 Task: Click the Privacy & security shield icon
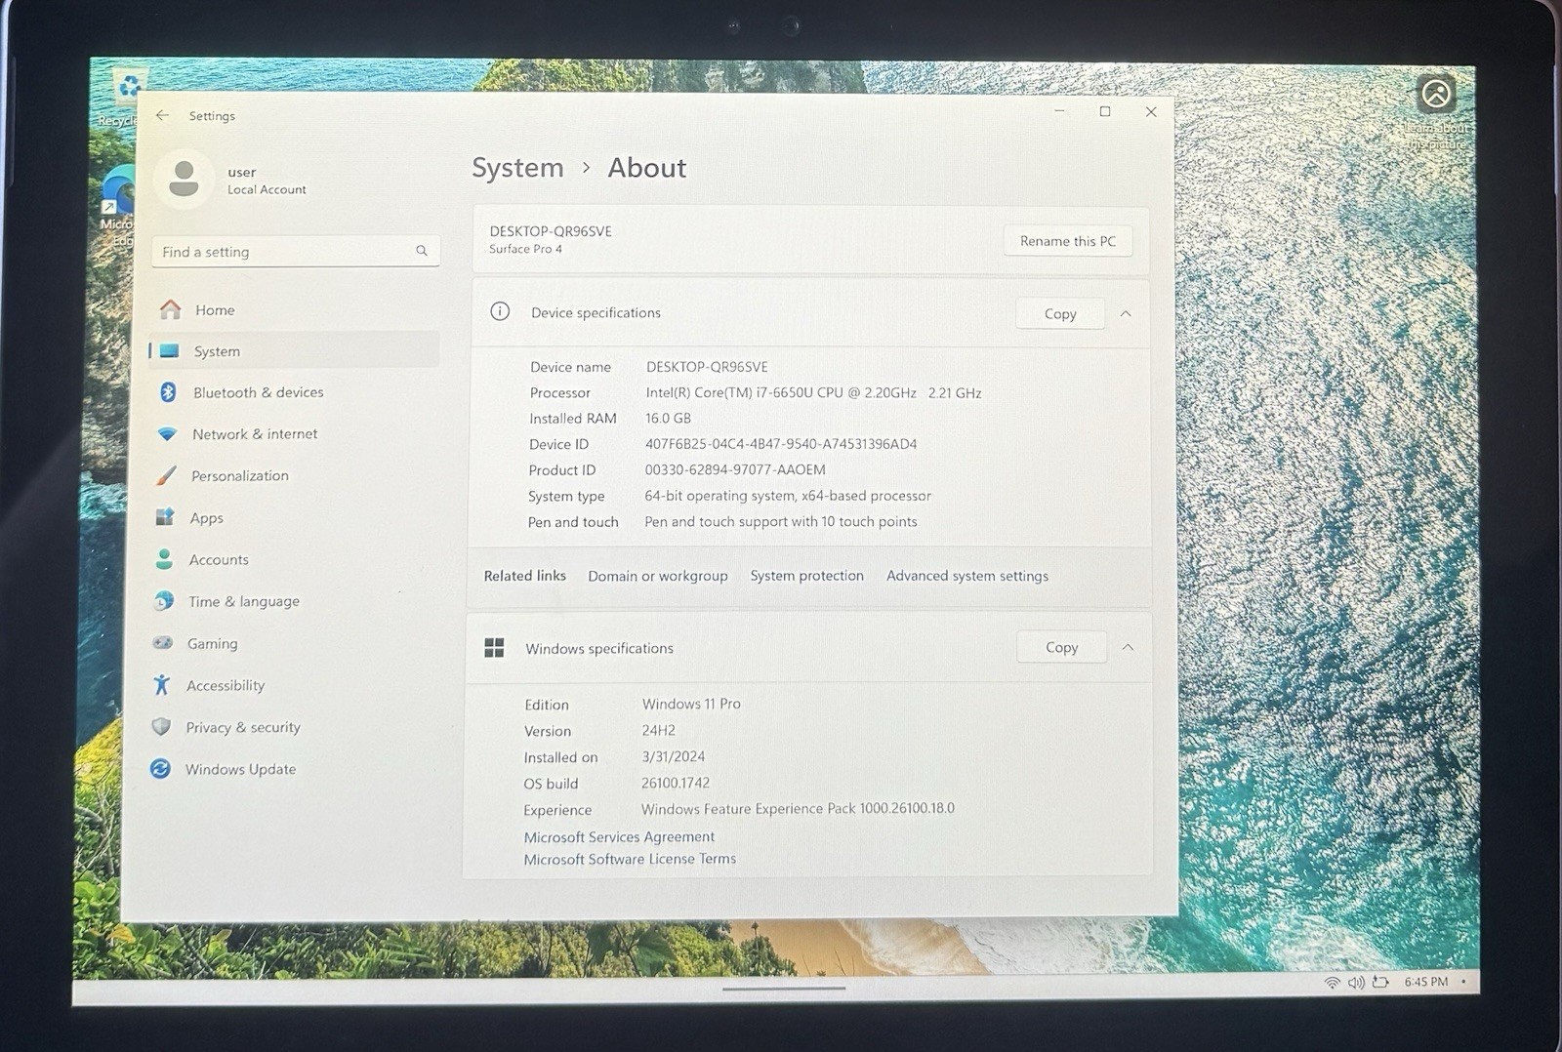click(162, 727)
